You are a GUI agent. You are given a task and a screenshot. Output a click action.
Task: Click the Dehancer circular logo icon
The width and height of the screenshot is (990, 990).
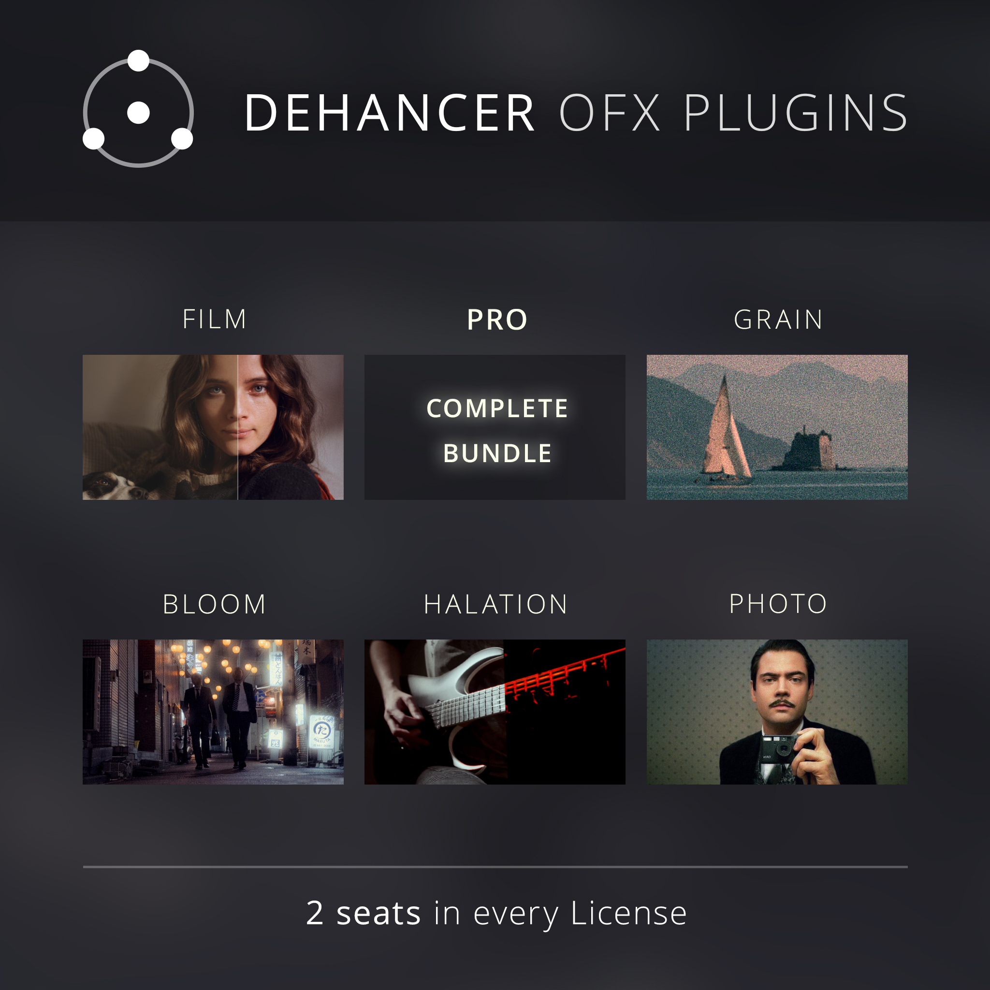coord(138,109)
